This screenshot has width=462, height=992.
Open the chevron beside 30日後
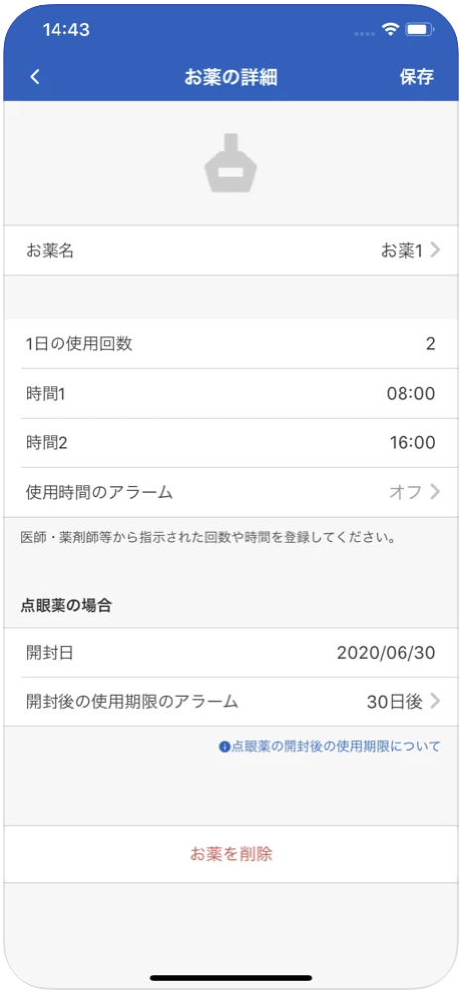(x=435, y=701)
